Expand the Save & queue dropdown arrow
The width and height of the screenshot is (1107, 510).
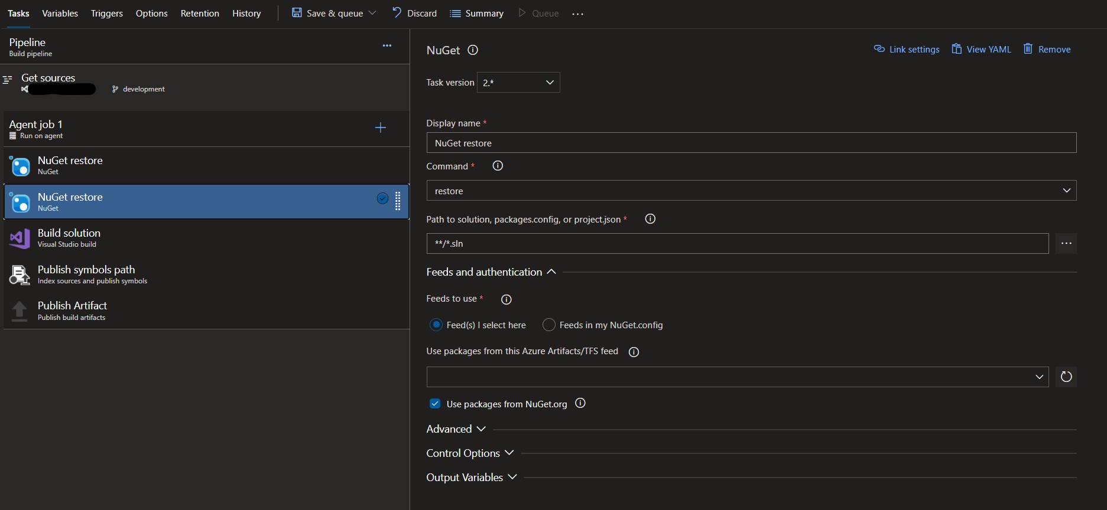[x=372, y=13]
